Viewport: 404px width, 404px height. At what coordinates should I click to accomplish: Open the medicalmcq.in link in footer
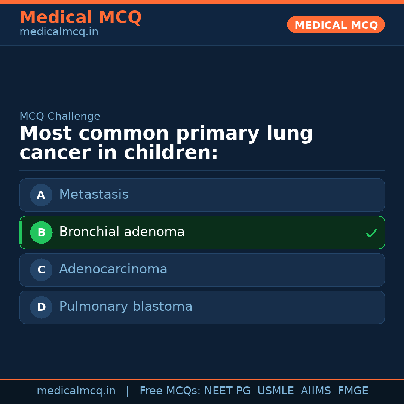point(76,391)
